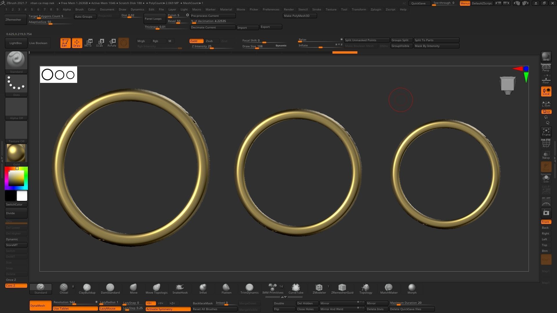Select the IMM Primitives brush
Viewport: 557px width, 313px height.
(x=273, y=289)
